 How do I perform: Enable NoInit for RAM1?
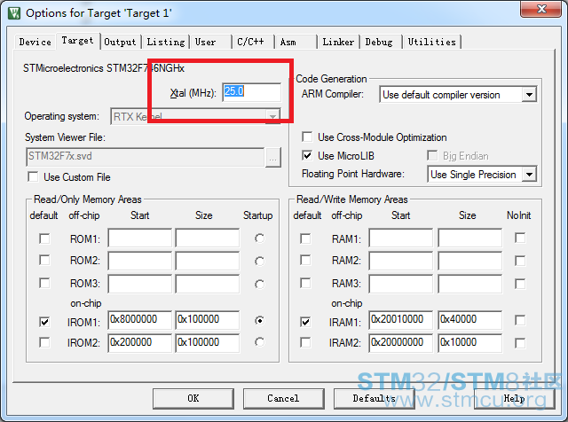coord(520,238)
